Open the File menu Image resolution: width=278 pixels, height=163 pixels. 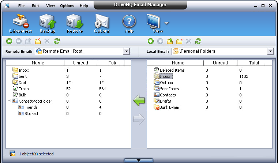tap(22, 6)
